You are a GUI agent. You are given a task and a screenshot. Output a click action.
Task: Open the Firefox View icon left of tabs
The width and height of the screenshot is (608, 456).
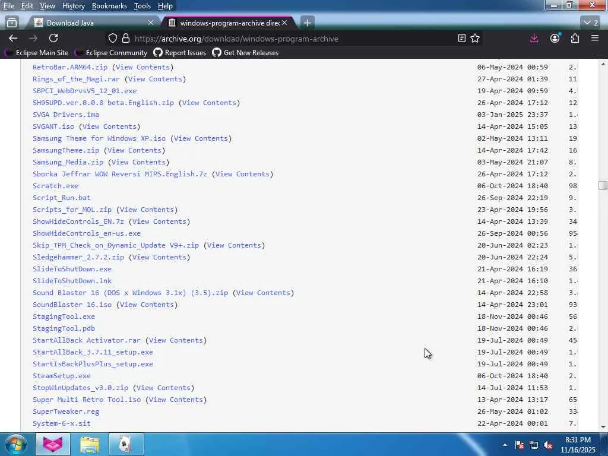12,23
